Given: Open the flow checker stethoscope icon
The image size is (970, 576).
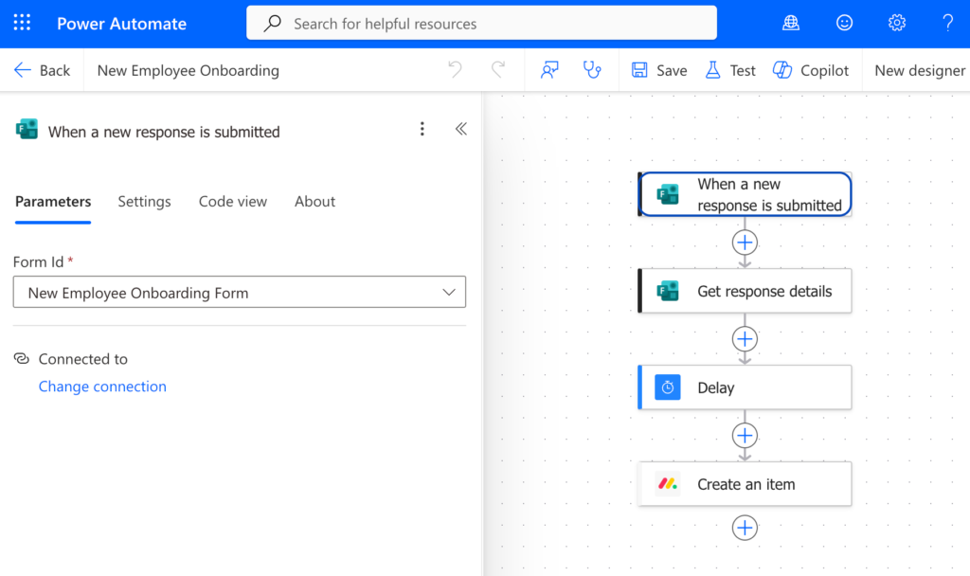Looking at the screenshot, I should [x=592, y=70].
